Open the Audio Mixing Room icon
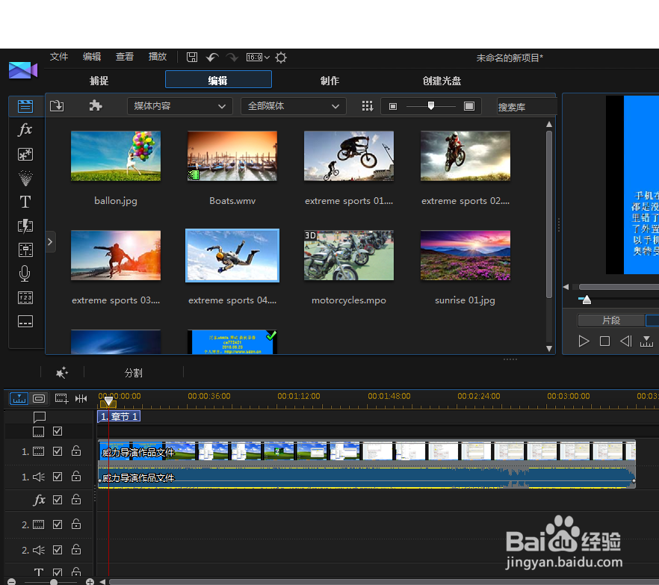 pyautogui.click(x=25, y=250)
